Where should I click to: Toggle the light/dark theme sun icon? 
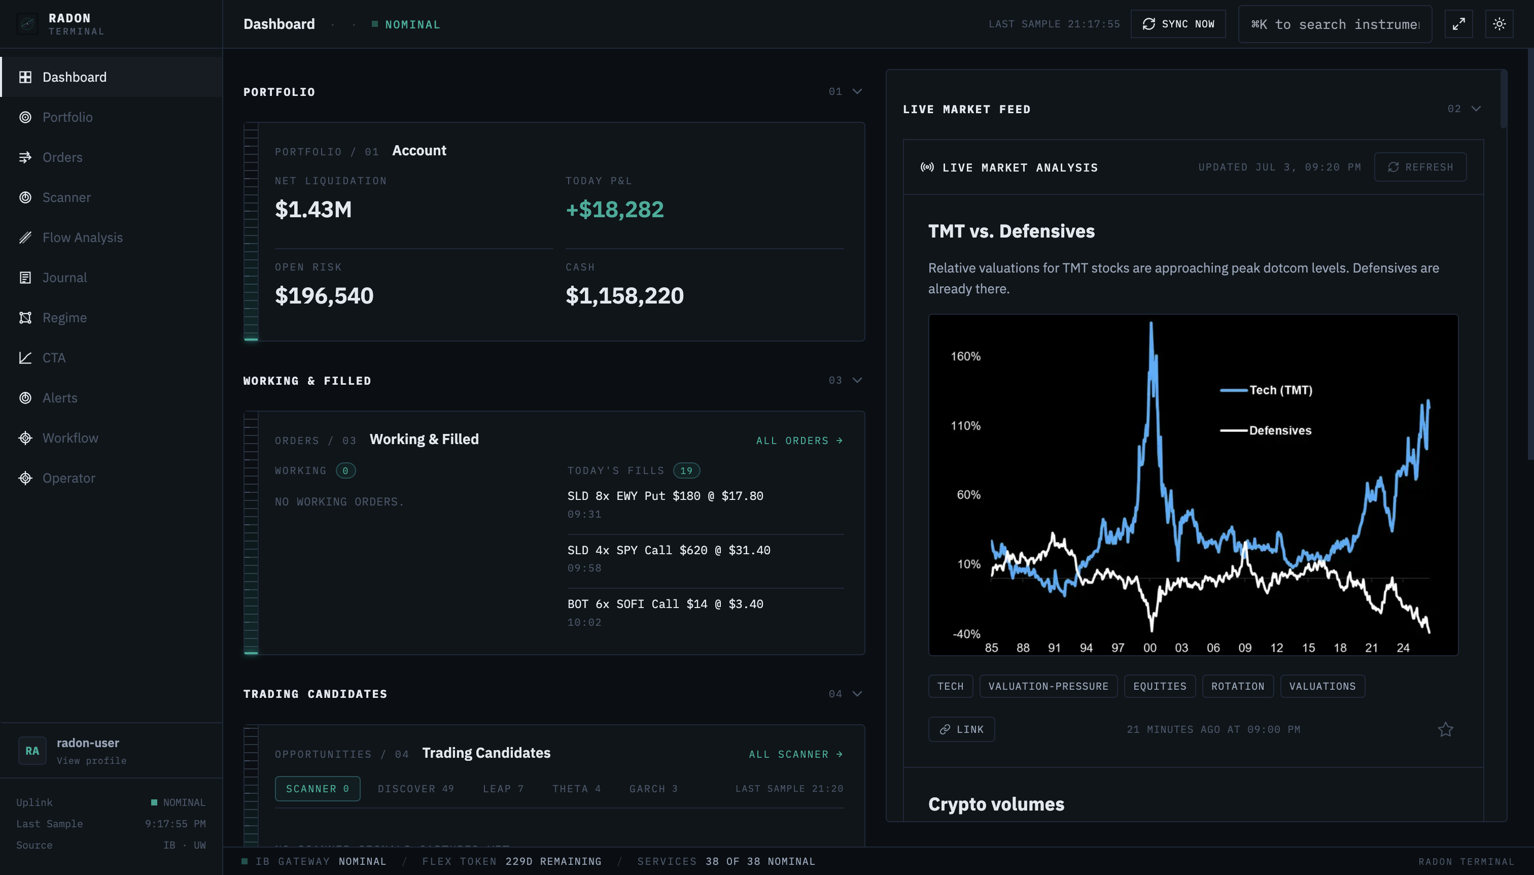tap(1499, 24)
